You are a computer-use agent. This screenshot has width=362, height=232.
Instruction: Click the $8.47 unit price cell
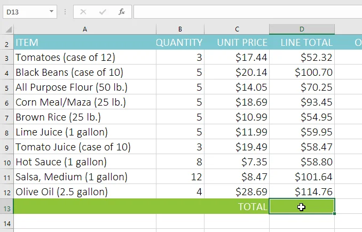pyautogui.click(x=237, y=177)
